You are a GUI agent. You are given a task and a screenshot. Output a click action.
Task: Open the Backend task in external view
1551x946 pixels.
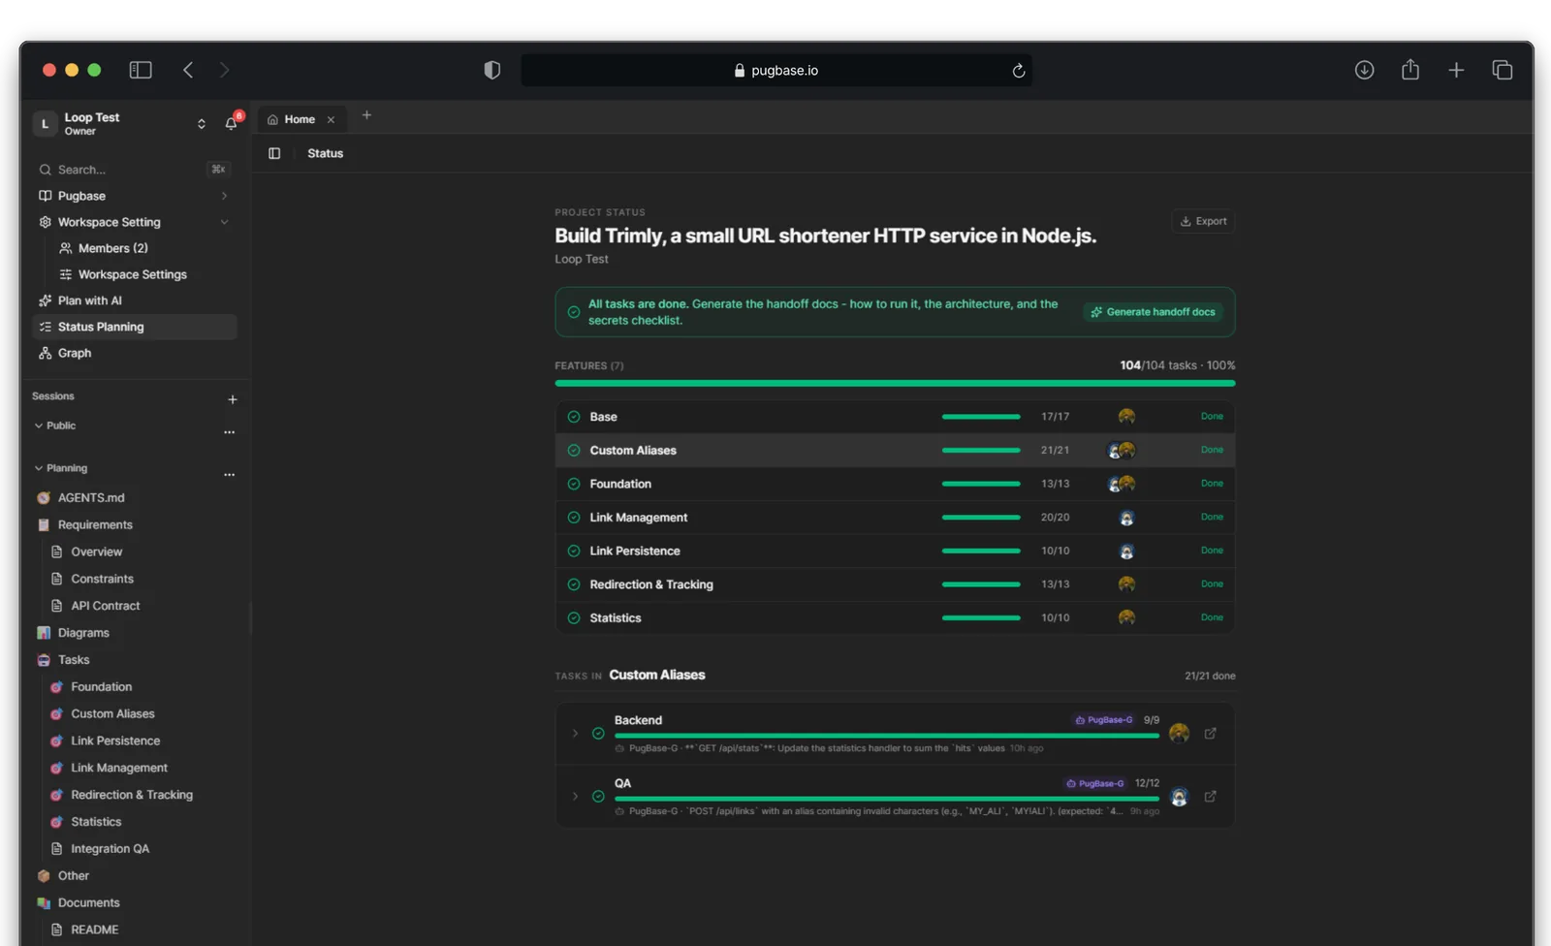1210,734
